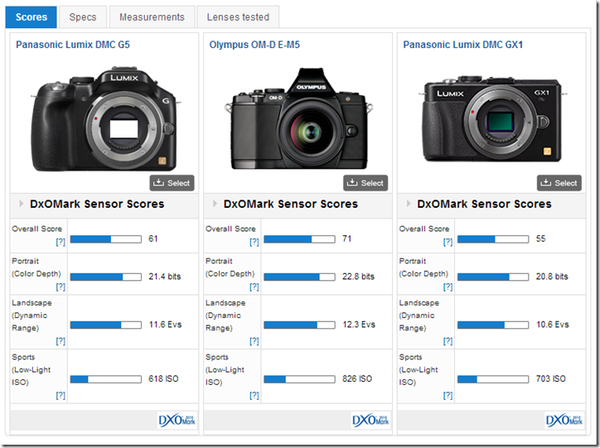
Task: Open Portrait help [?] for Lumix GX1
Action: coord(448,287)
